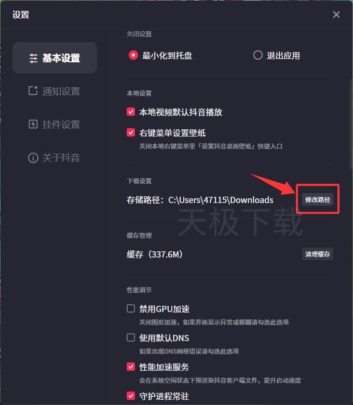Image resolution: width=353 pixels, height=405 pixels.
Task: Check the 使用默认DNS option
Action: tap(131, 337)
